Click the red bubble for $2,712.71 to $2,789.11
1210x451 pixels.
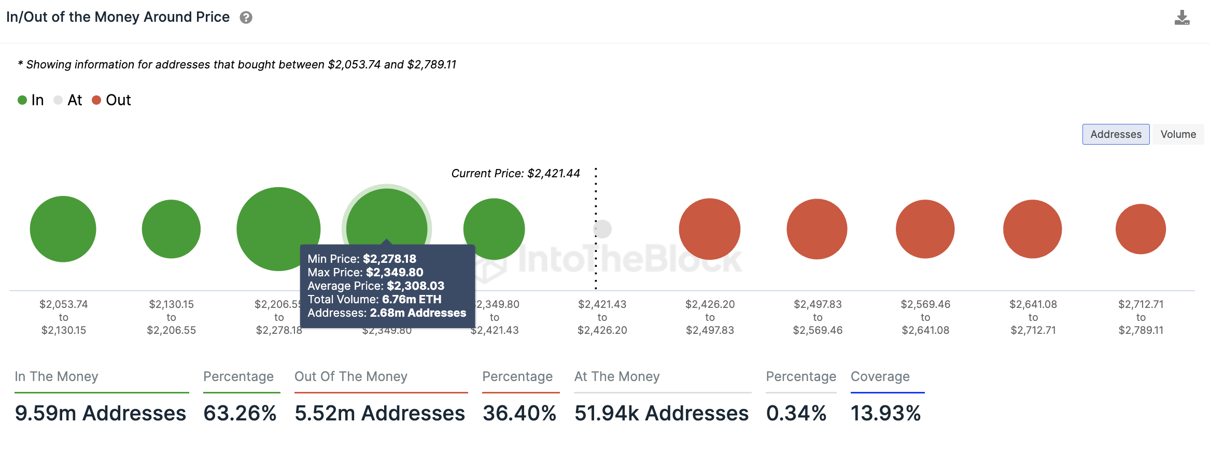pos(1141,229)
